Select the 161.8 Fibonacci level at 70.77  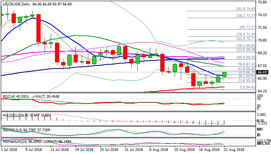point(245,38)
